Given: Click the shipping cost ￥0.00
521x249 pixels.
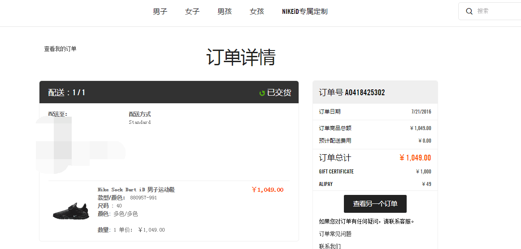Looking at the screenshot, I should point(425,141).
